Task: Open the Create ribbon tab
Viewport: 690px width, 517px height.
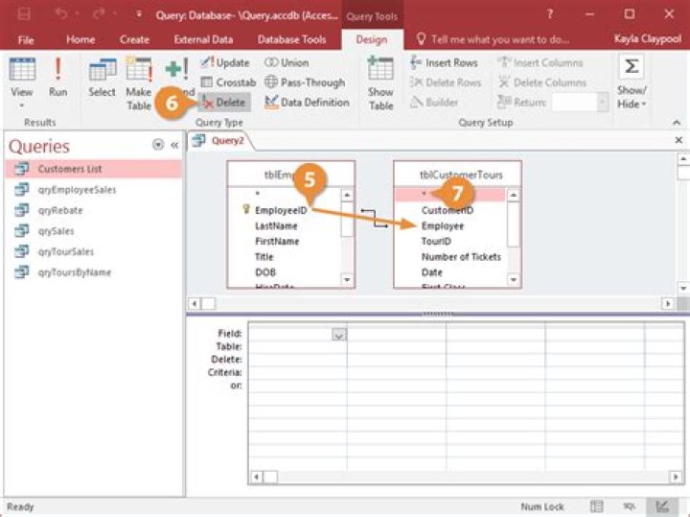Action: coord(134,39)
